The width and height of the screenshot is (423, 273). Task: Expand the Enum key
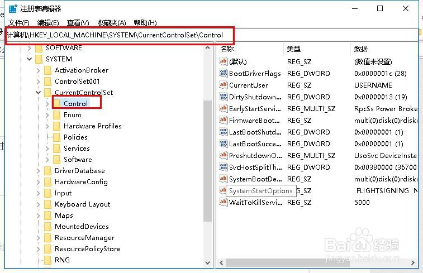(47, 115)
